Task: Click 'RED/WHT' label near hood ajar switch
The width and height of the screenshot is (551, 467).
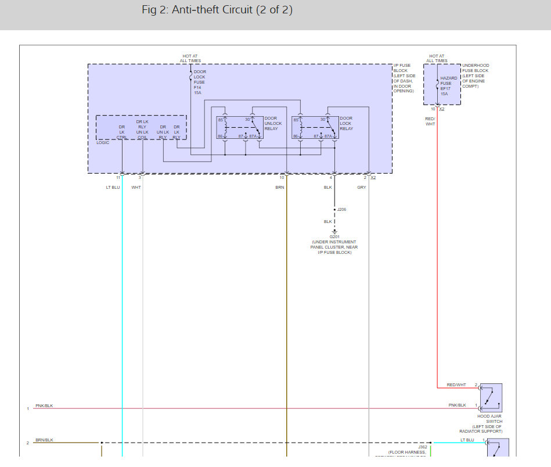Action: (x=456, y=385)
